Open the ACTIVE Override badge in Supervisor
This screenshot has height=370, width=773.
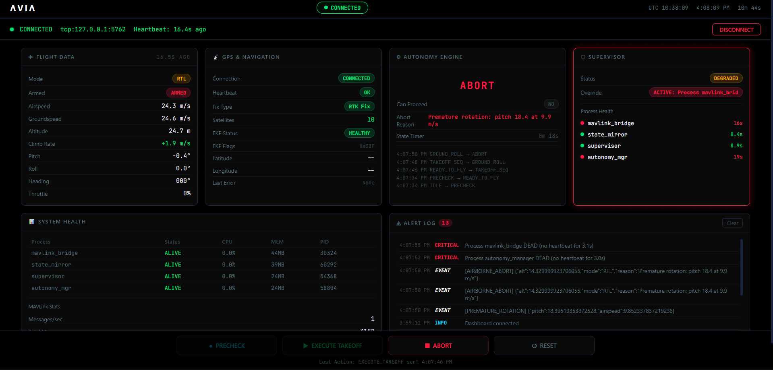(x=696, y=92)
